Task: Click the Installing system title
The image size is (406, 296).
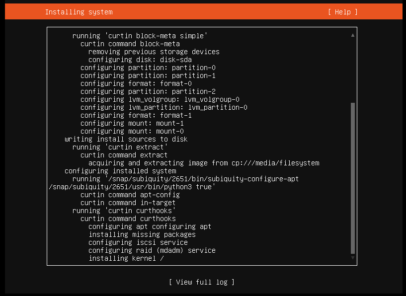Action: (x=79, y=12)
